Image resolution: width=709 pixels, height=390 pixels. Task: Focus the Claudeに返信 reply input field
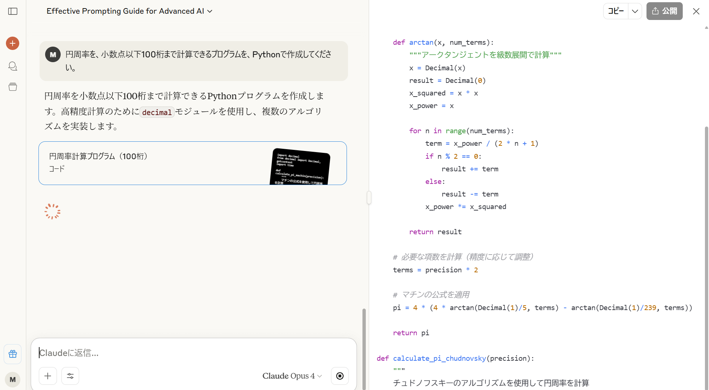193,353
